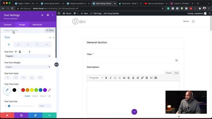This screenshot has width=212, height=119.
Task: Expand more color options three dots
Action: tap(7, 96)
